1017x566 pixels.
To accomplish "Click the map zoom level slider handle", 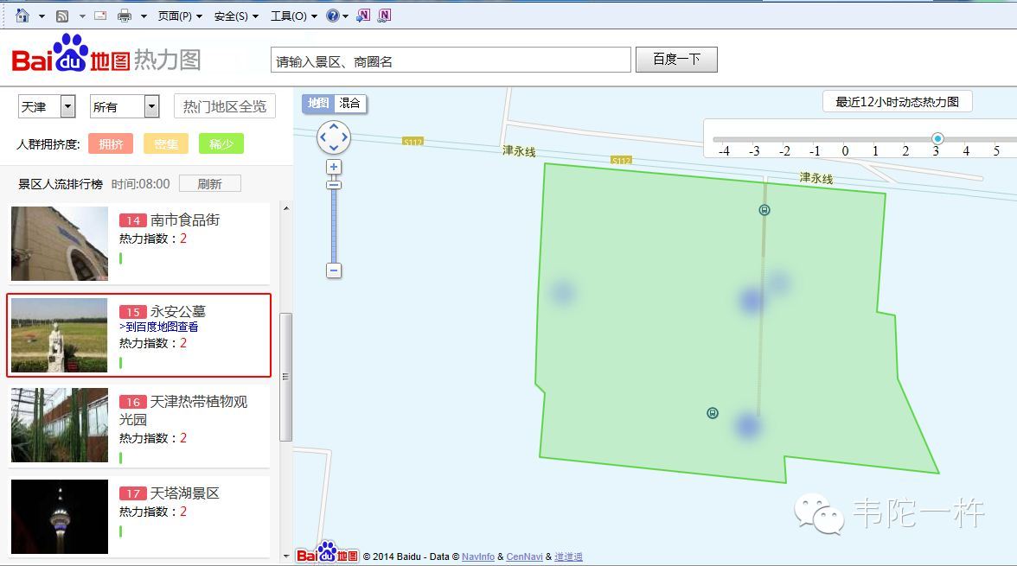I will pos(334,185).
